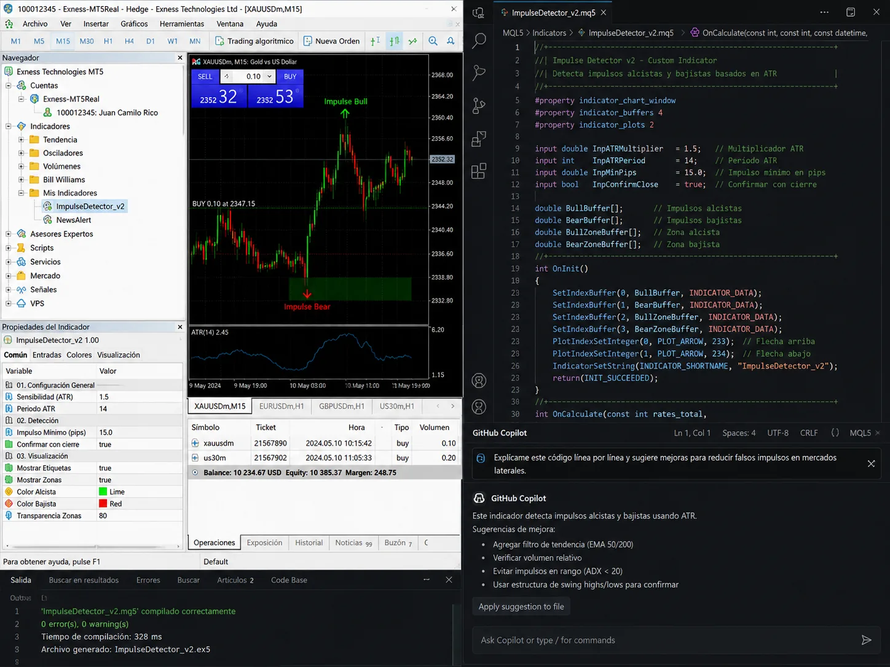Open the editor More Actions ellipsis
Viewport: 890px width, 667px height.
(824, 12)
